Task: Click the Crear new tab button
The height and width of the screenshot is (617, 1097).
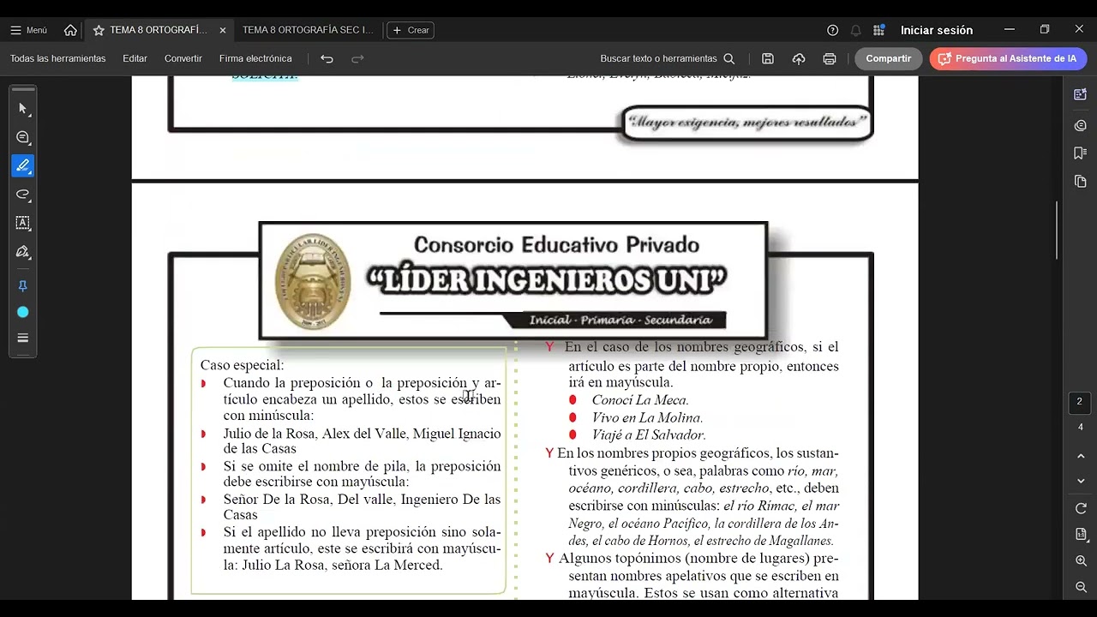Action: click(411, 30)
